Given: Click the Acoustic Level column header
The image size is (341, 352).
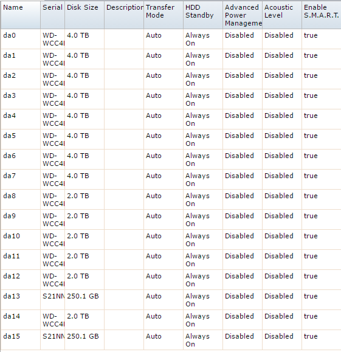Looking at the screenshot, I should click(282, 15).
